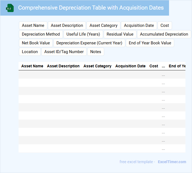Click the green XLS file icon
The image size is (192, 173).
click(x=10, y=8)
